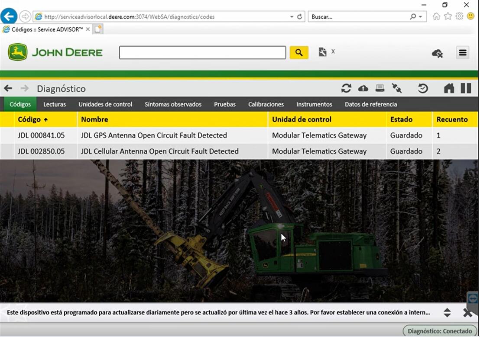Reload the page in the address bar
Viewport: 480px width, 337px height.
pos(300,16)
